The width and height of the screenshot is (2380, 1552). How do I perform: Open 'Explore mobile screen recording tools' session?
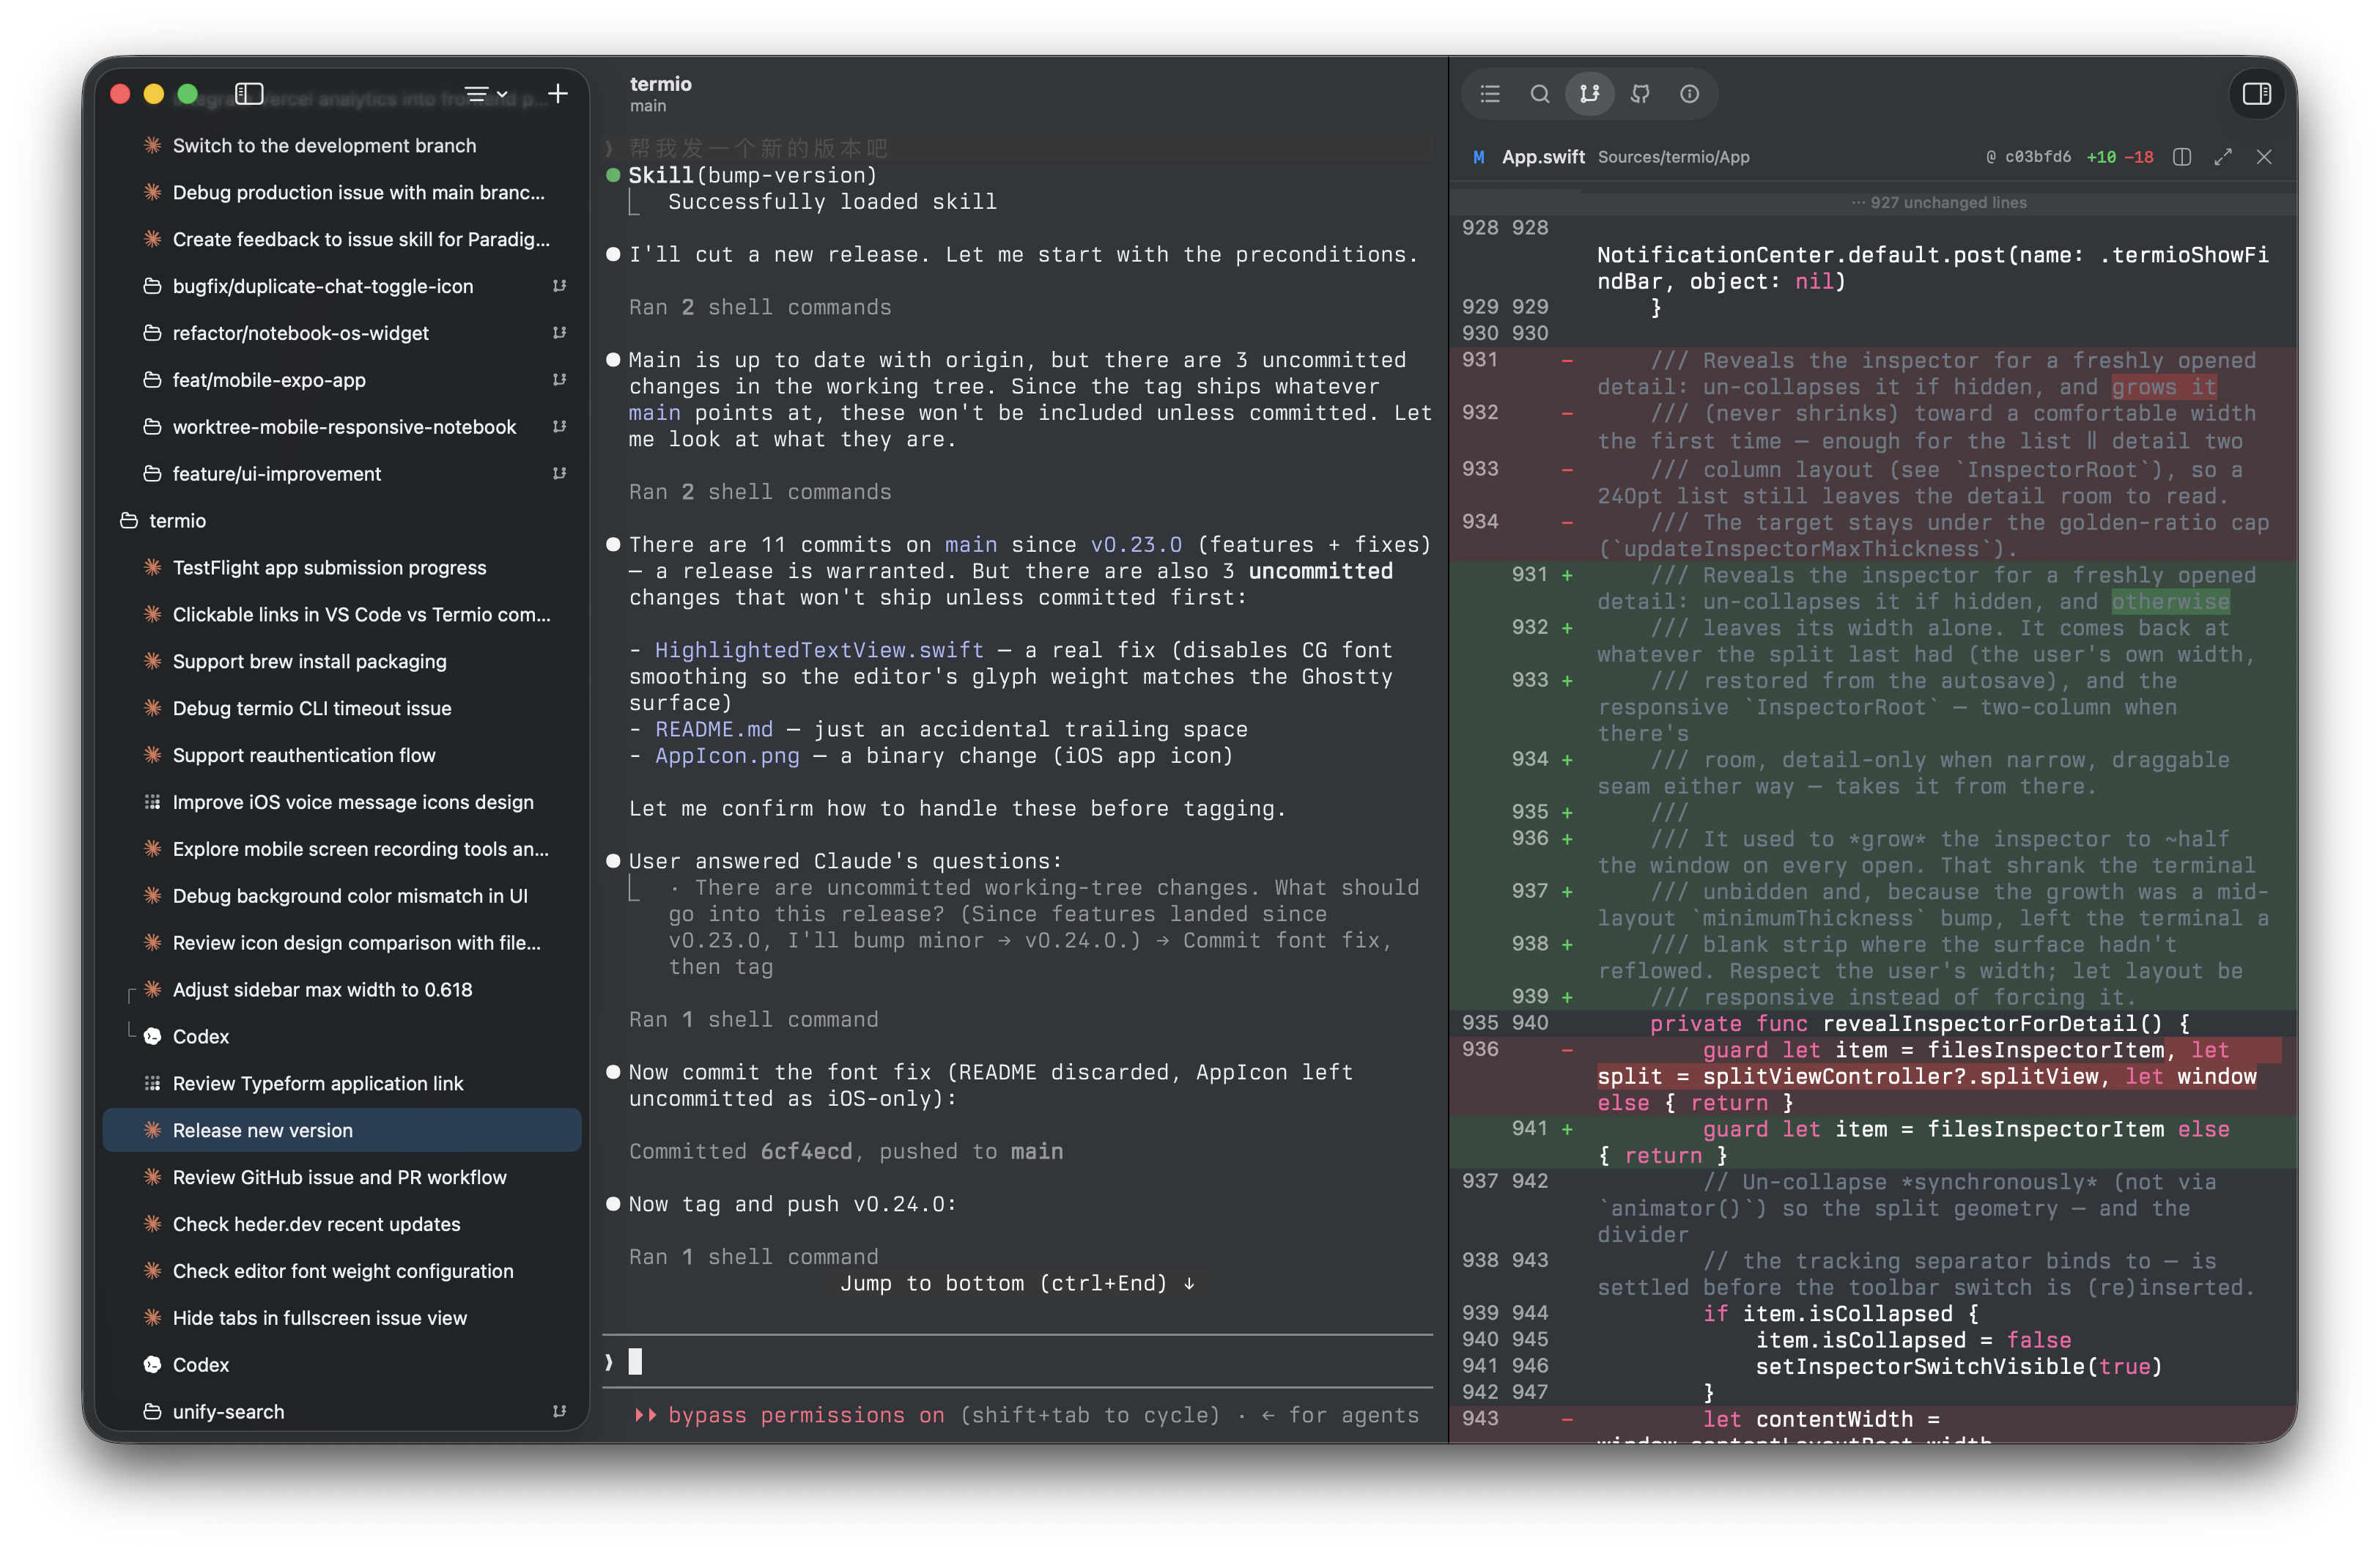click(342, 849)
